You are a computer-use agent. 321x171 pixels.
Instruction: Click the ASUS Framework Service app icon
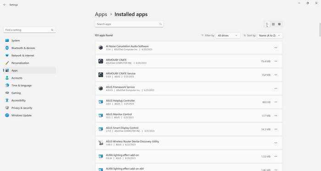(x=101, y=88)
